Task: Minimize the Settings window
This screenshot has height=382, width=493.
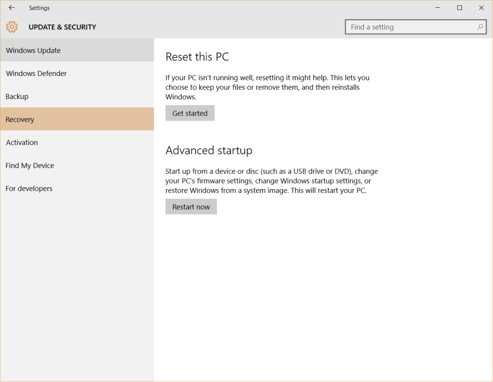Action: (438, 8)
